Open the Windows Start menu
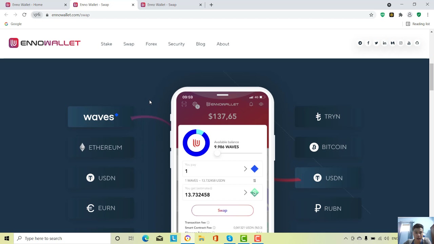This screenshot has height=244, width=434. click(x=7, y=239)
